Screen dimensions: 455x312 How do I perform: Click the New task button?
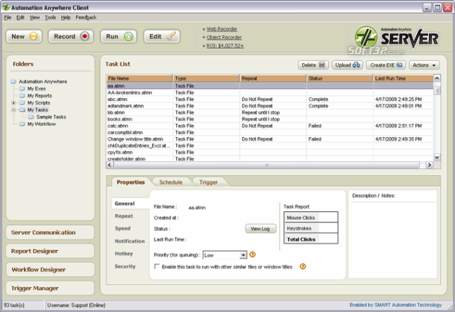(x=24, y=36)
